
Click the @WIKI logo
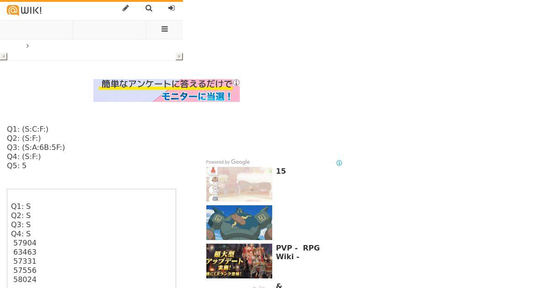(24, 10)
